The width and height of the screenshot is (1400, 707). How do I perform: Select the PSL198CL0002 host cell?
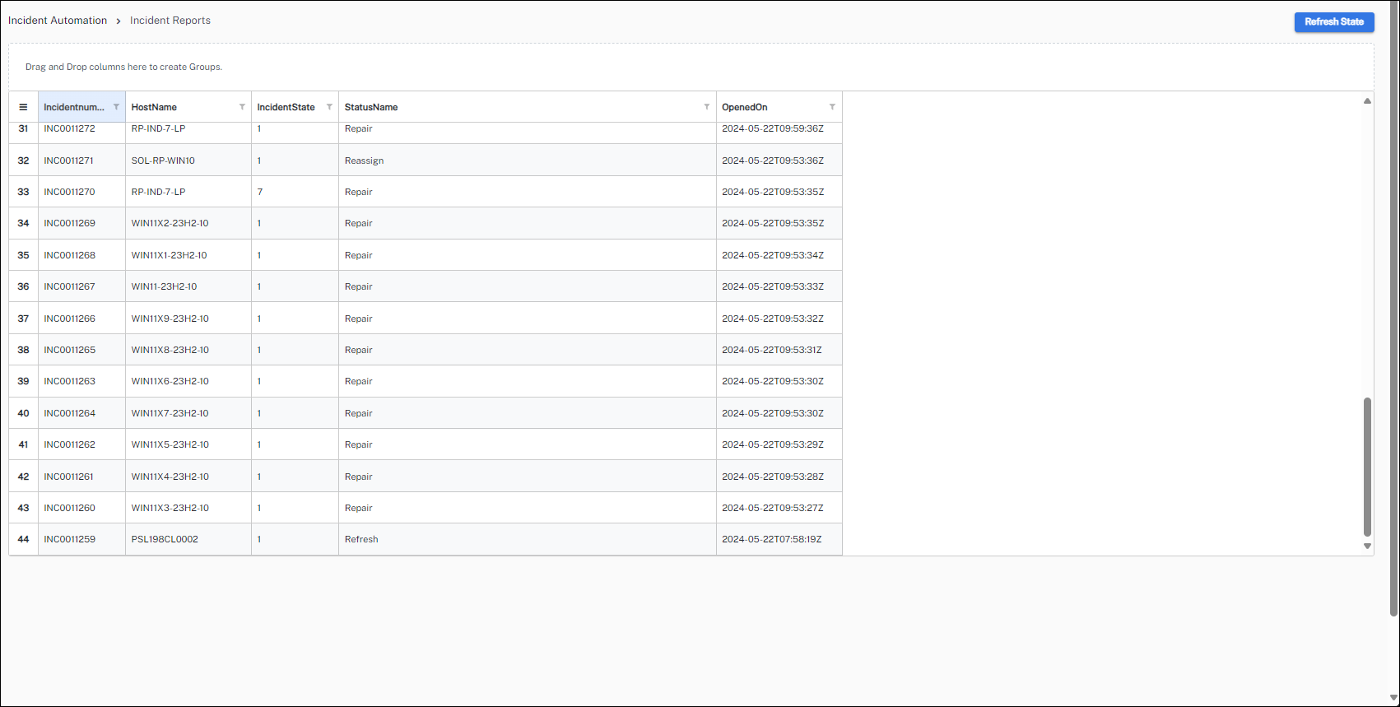[165, 539]
